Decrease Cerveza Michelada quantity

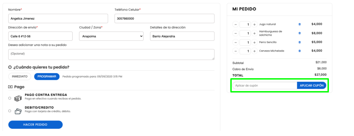click(x=235, y=51)
